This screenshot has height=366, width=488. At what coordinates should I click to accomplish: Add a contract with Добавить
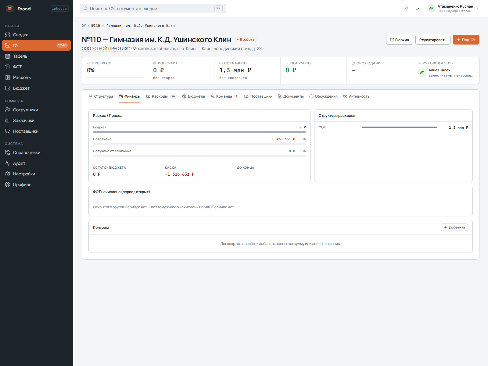(x=454, y=227)
